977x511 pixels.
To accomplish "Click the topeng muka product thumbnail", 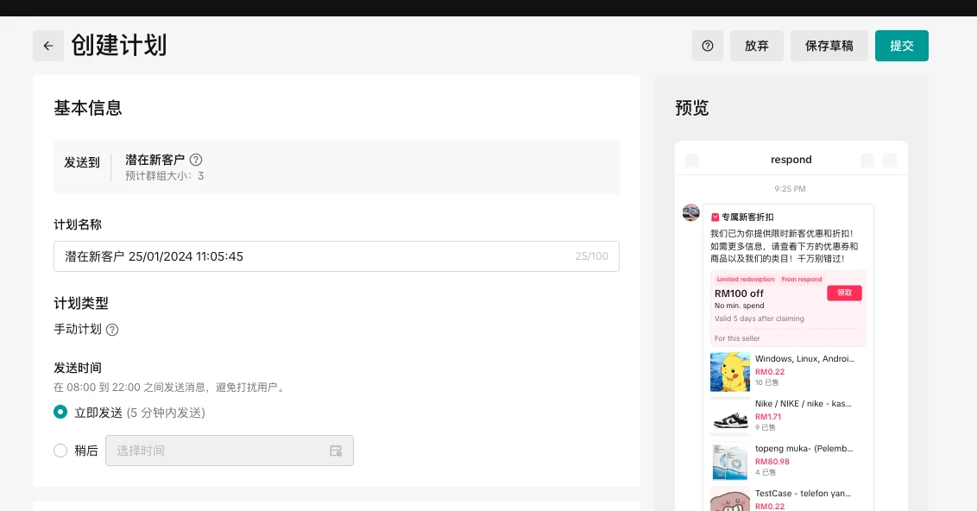I will click(x=729, y=462).
